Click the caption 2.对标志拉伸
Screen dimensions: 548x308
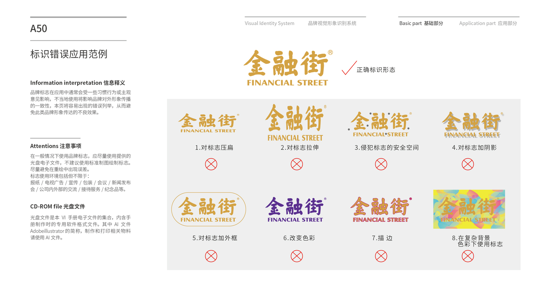(x=300, y=148)
